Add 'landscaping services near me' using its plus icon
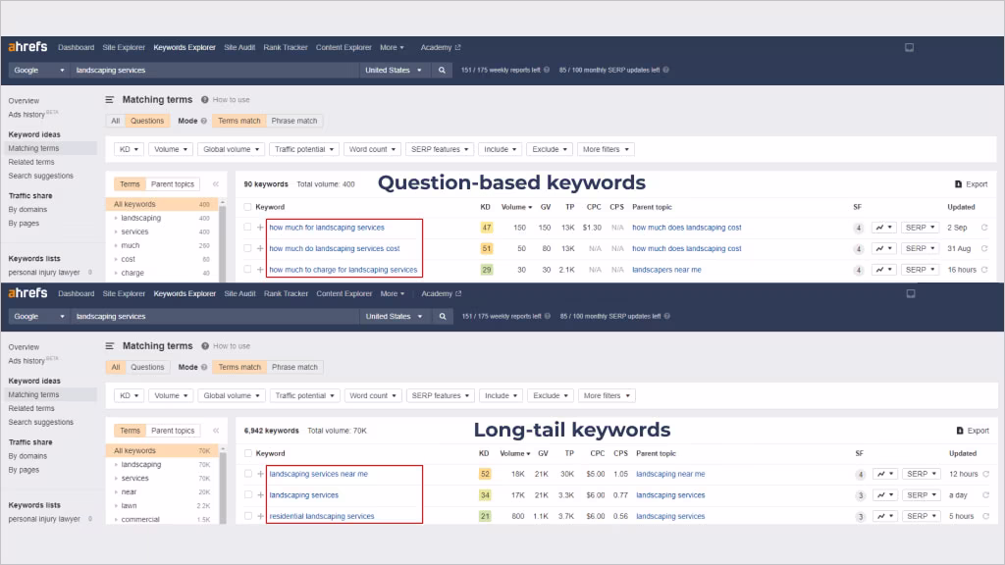 tap(261, 474)
